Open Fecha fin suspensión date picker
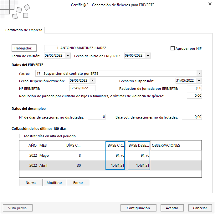 tap(199, 81)
